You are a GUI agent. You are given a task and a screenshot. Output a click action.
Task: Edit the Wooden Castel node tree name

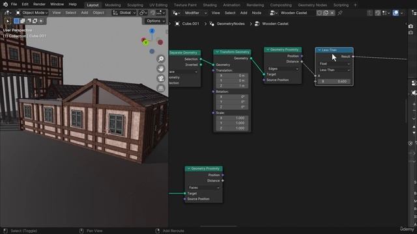click(297, 13)
